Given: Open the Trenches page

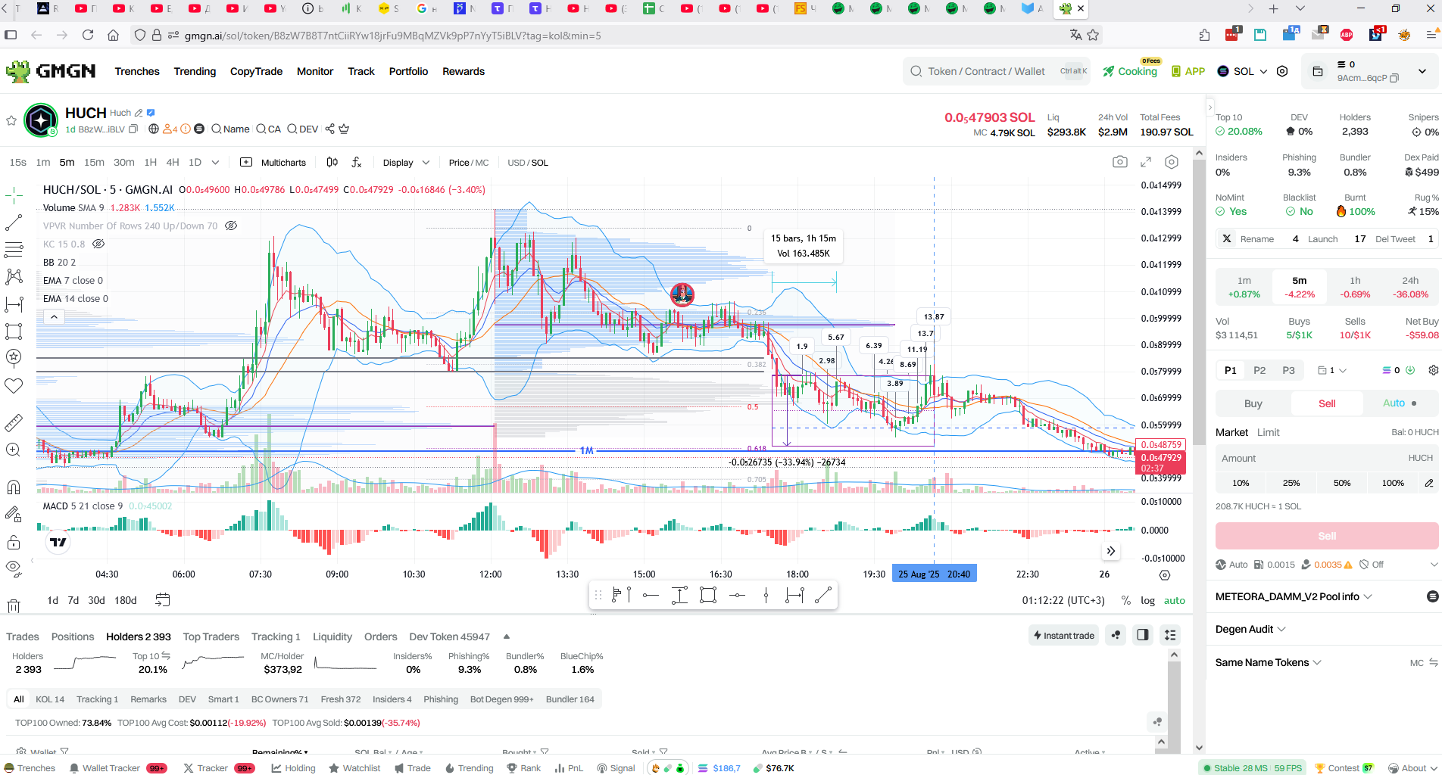Looking at the screenshot, I should [137, 71].
